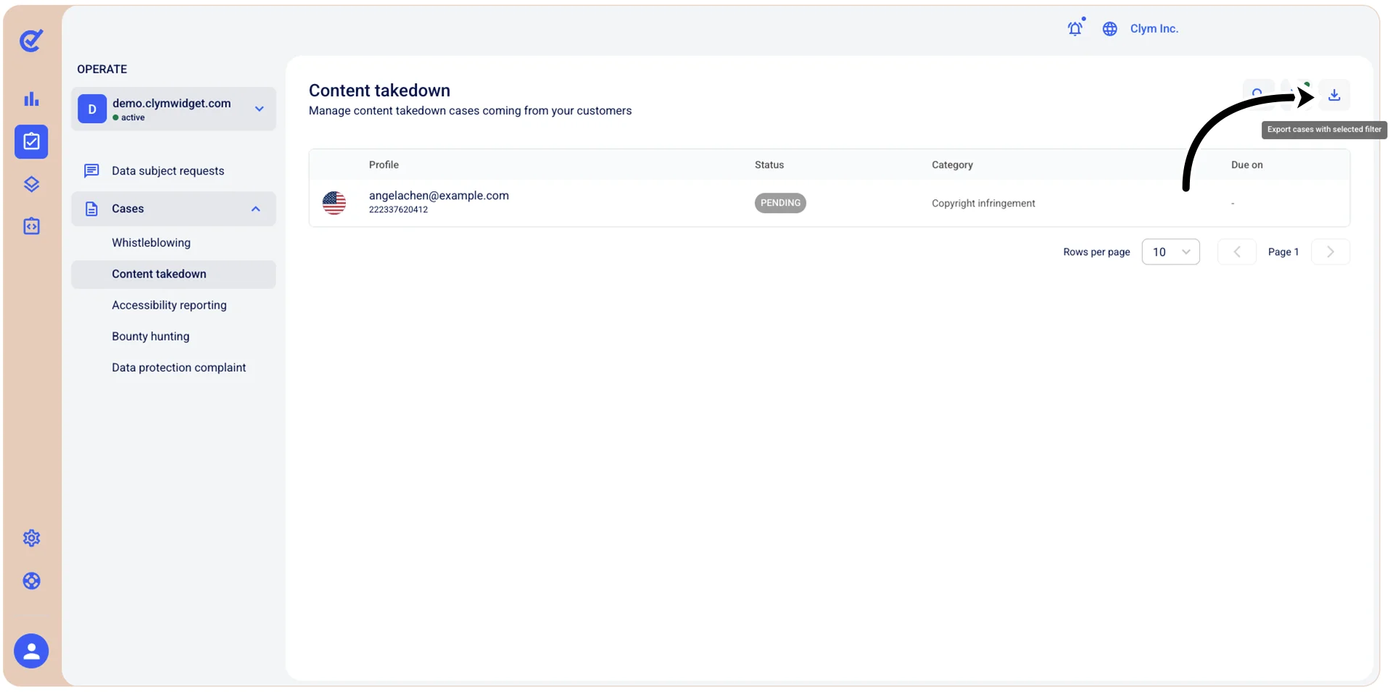Go to the next page arrow
The image size is (1390, 692).
pyautogui.click(x=1331, y=252)
